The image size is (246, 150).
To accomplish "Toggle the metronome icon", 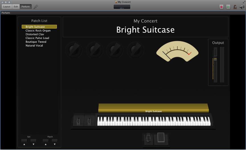I will pyautogui.click(x=235, y=7).
